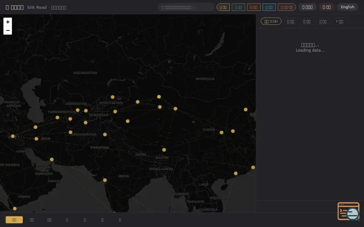Open the tab immediately left of lightning tab
364x227 pixels.
click(323, 21)
